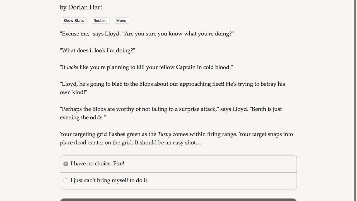Click the "I have no choice. Fire!" option text

coord(97,164)
